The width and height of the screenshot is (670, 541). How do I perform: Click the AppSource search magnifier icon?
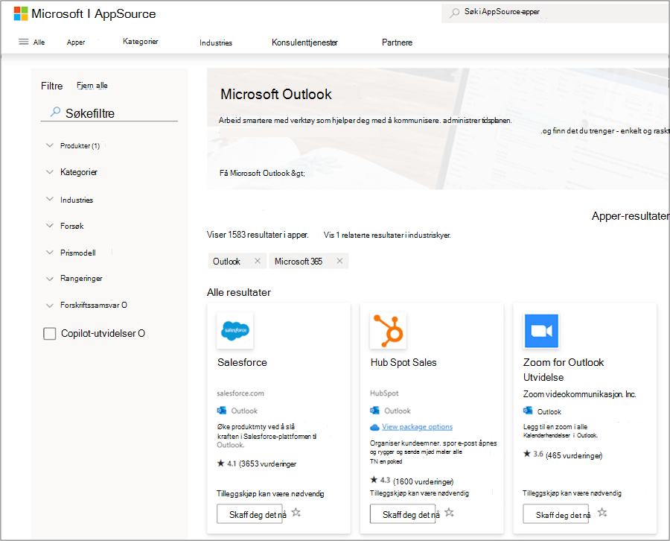[455, 13]
